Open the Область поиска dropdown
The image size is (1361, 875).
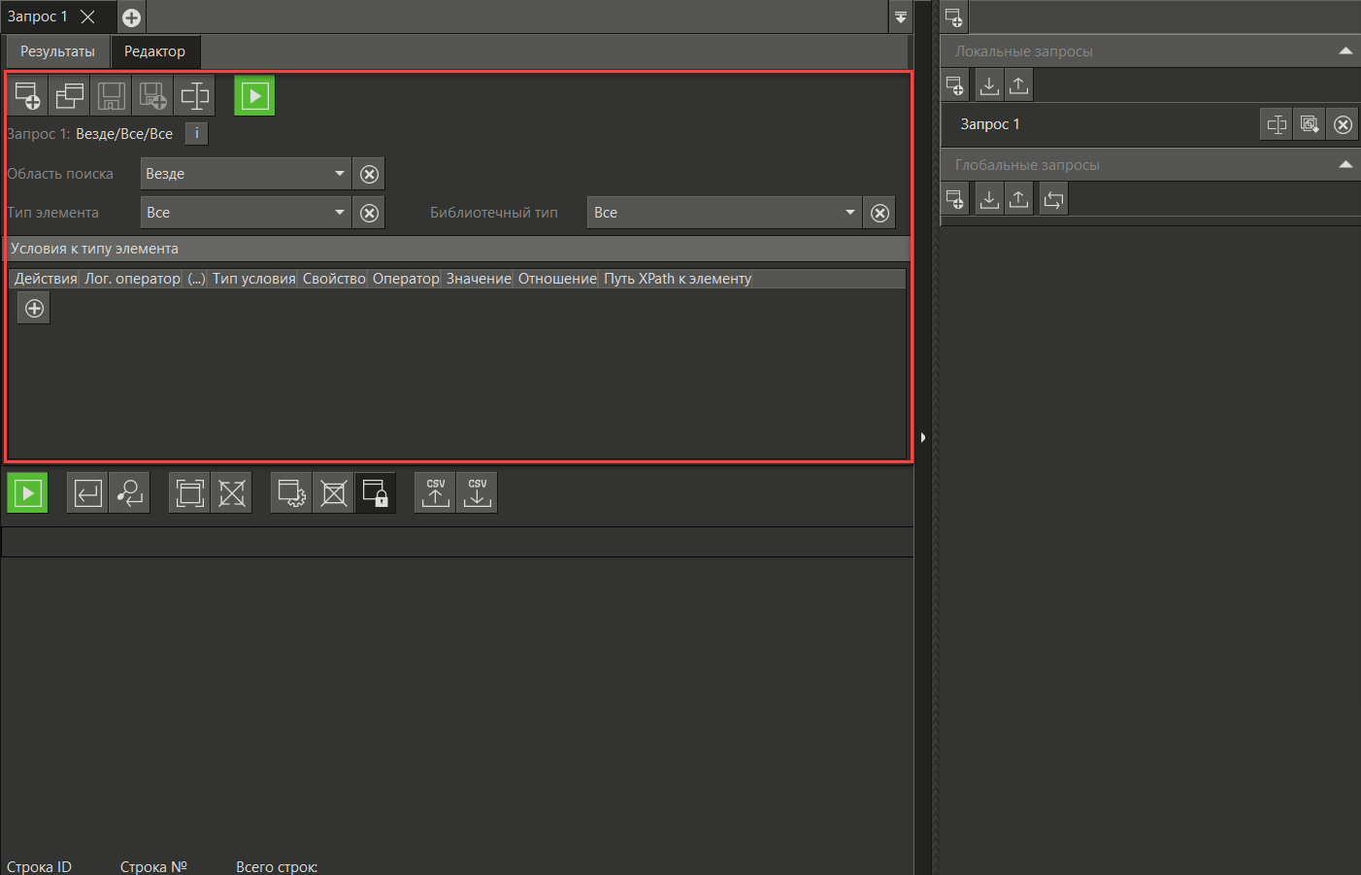[x=245, y=174]
